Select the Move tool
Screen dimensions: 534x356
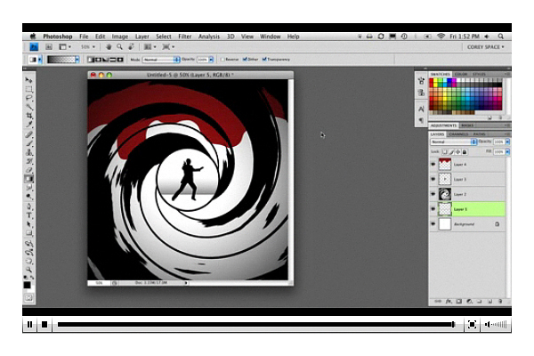coord(29,80)
